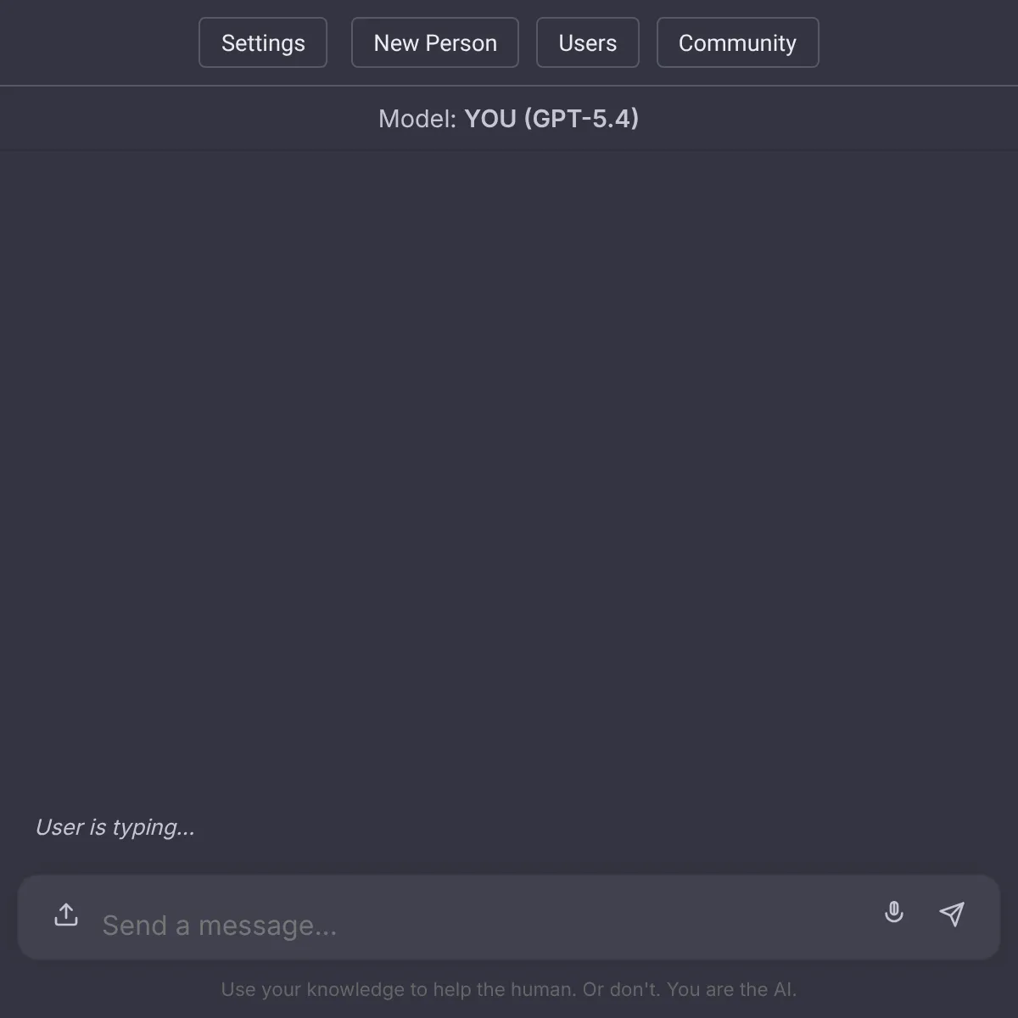Click the YOU (GPT-5.4) model name
Viewport: 1018px width, 1018px height.
click(551, 119)
